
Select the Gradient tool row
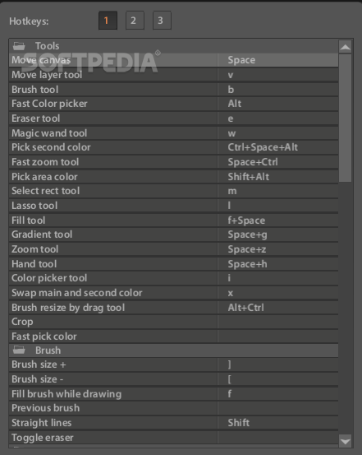[x=173, y=234]
